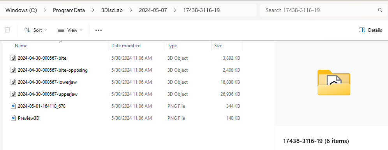Click the Search 17438-3116-19 field

[x=322, y=10]
